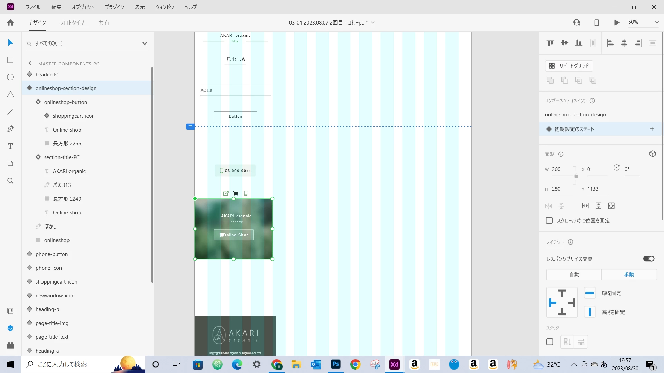This screenshot has height=373, width=664.
Task: Click the リピートグリッド button
Action: click(x=569, y=66)
